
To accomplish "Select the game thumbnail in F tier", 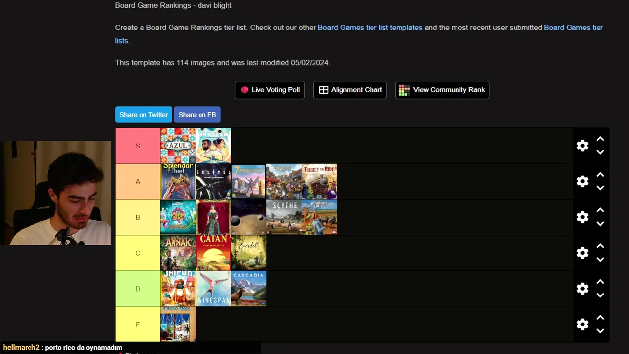I will point(178,324).
